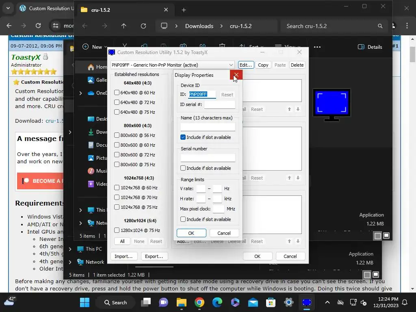Open Windows Start menu
Image resolution: width=416 pixels, height=312 pixels.
pos(84,302)
